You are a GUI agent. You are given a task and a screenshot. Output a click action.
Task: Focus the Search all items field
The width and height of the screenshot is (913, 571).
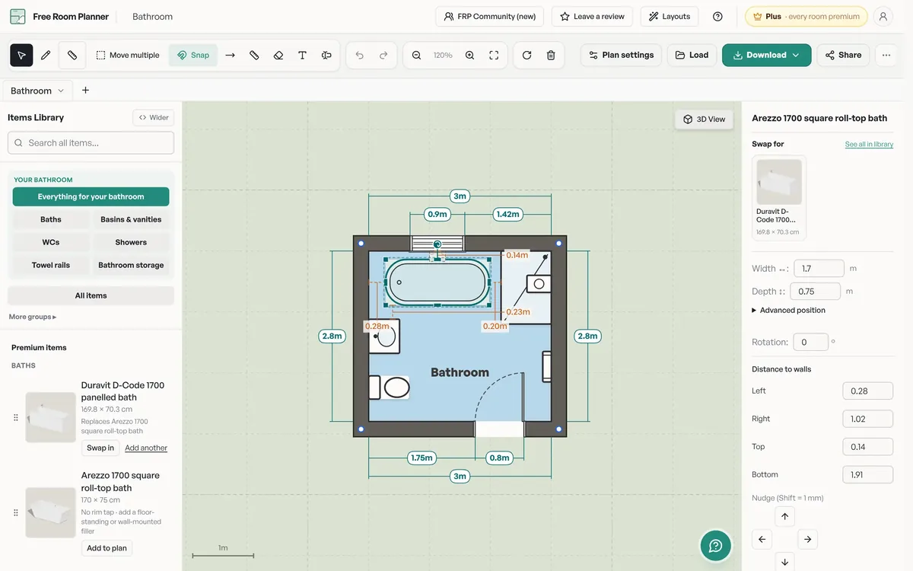[x=91, y=142]
